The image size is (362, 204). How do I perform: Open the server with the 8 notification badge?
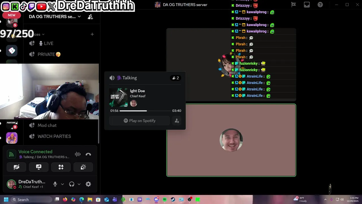(x=12, y=124)
